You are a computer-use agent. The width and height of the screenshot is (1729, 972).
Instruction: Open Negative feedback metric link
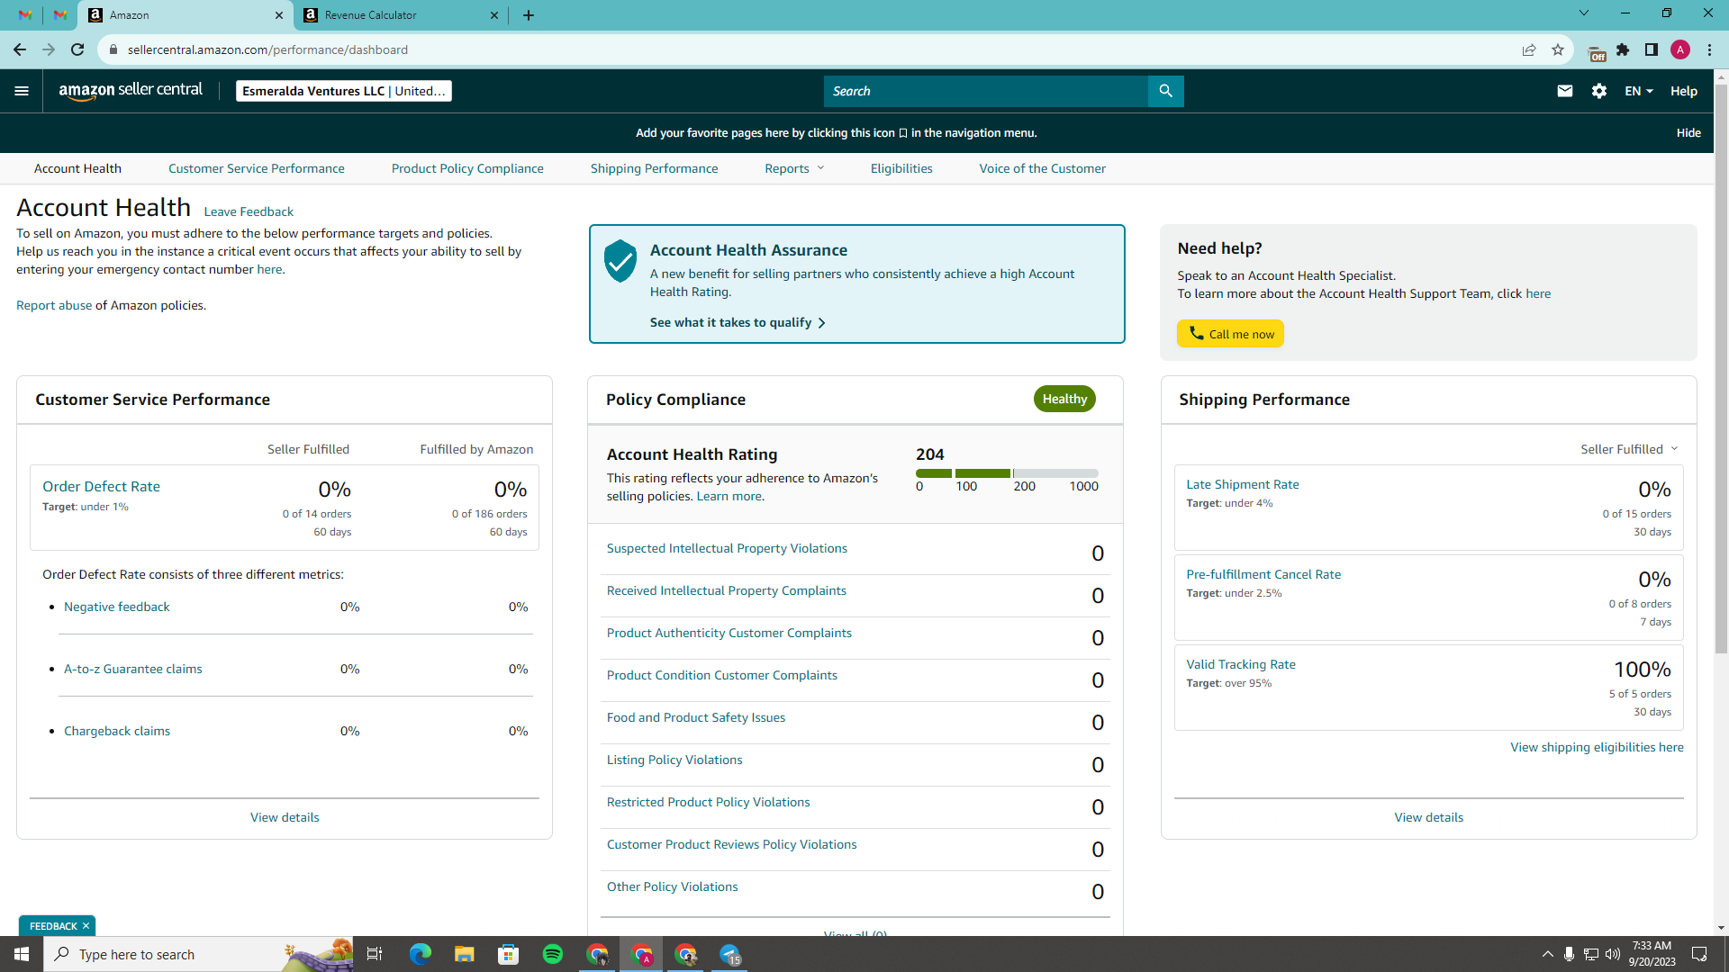[117, 607]
